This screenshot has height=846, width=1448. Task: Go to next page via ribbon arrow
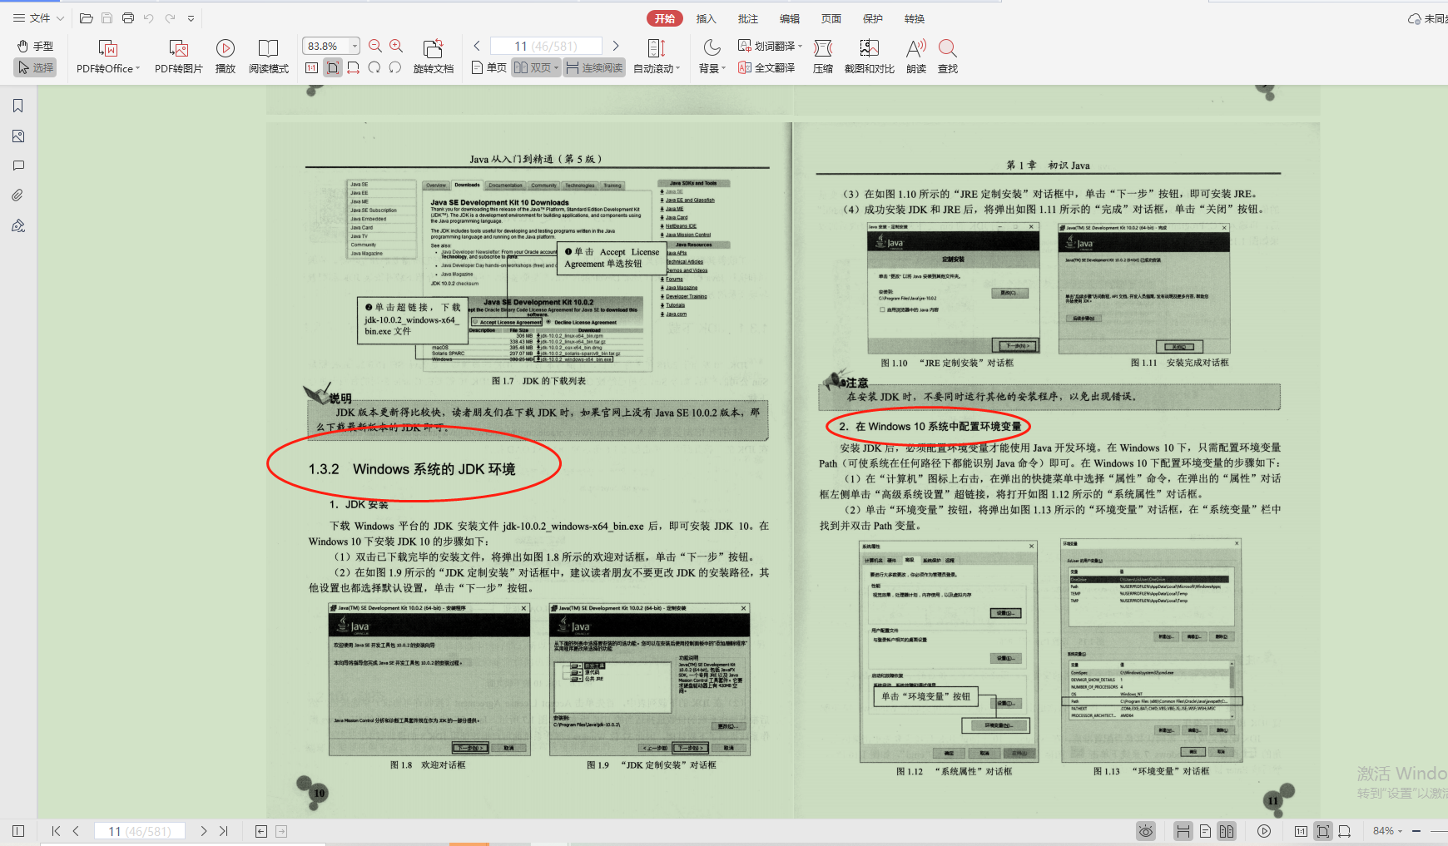pos(616,46)
